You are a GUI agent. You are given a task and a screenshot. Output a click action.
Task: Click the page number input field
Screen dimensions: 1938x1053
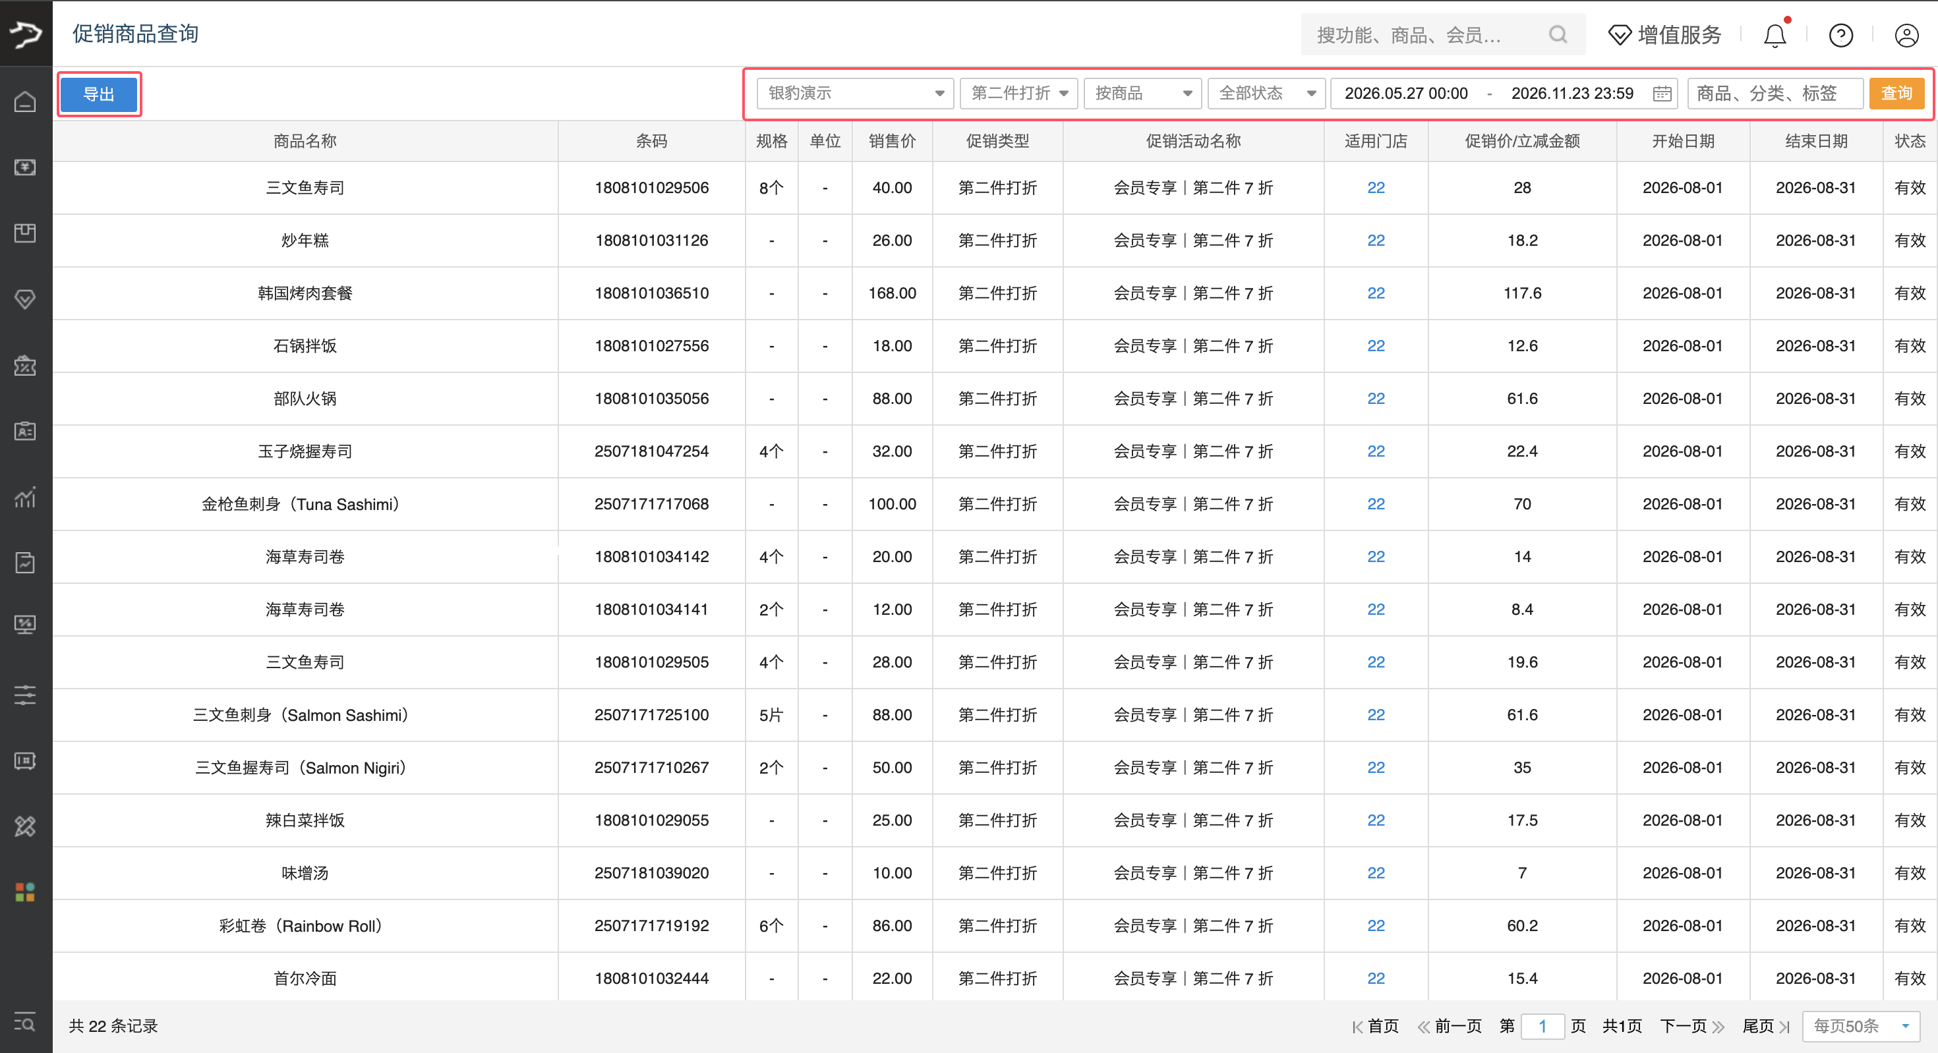[1542, 1026]
